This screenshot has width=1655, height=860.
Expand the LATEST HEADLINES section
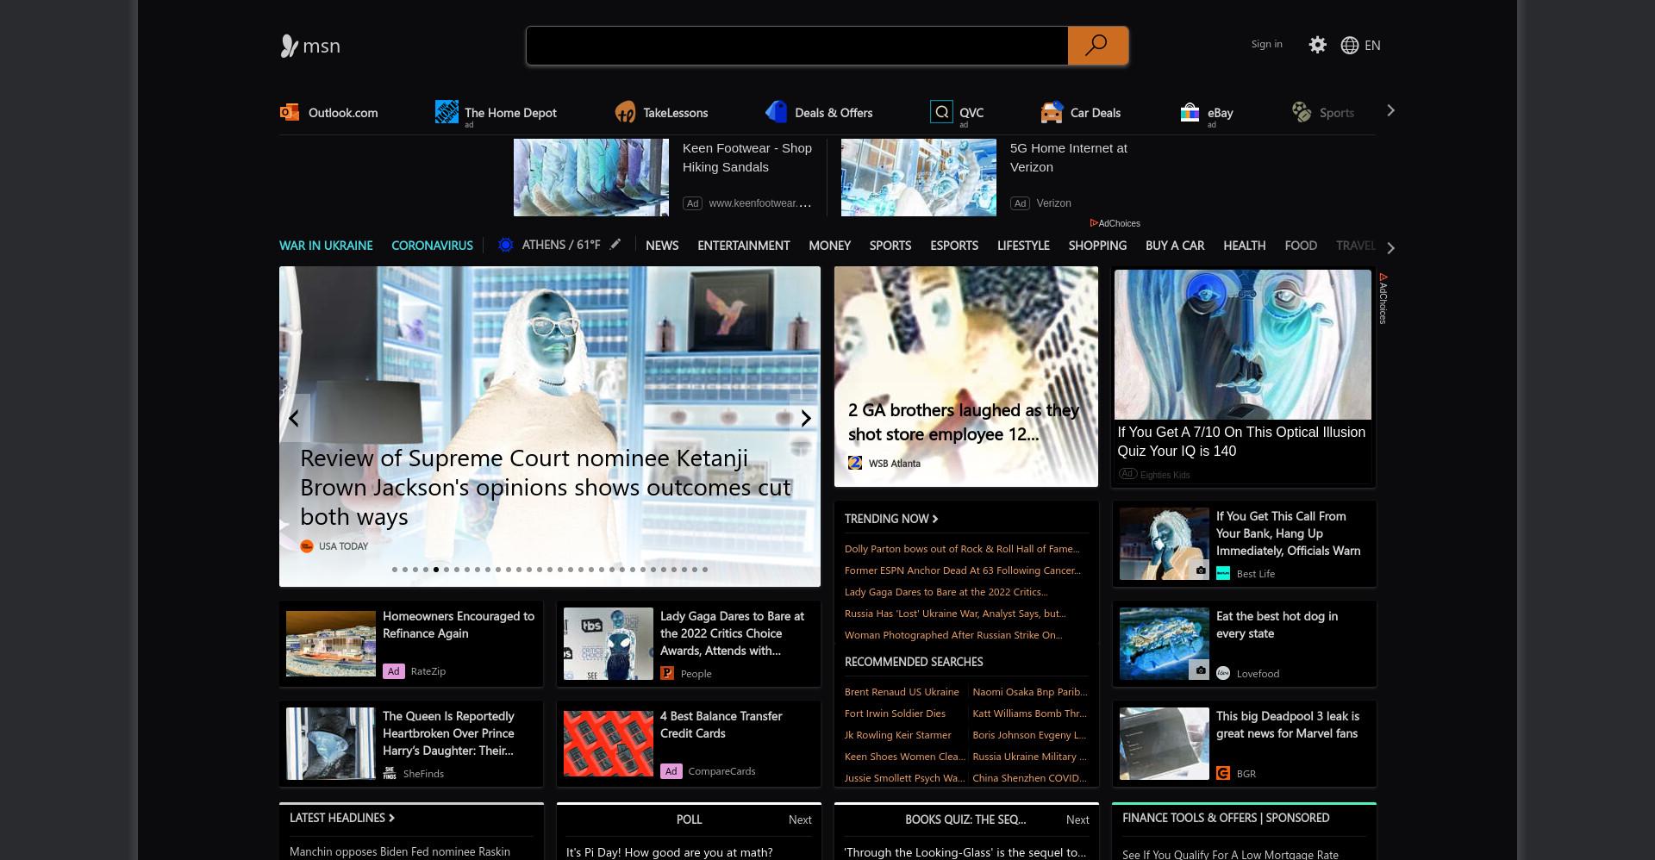click(342, 818)
